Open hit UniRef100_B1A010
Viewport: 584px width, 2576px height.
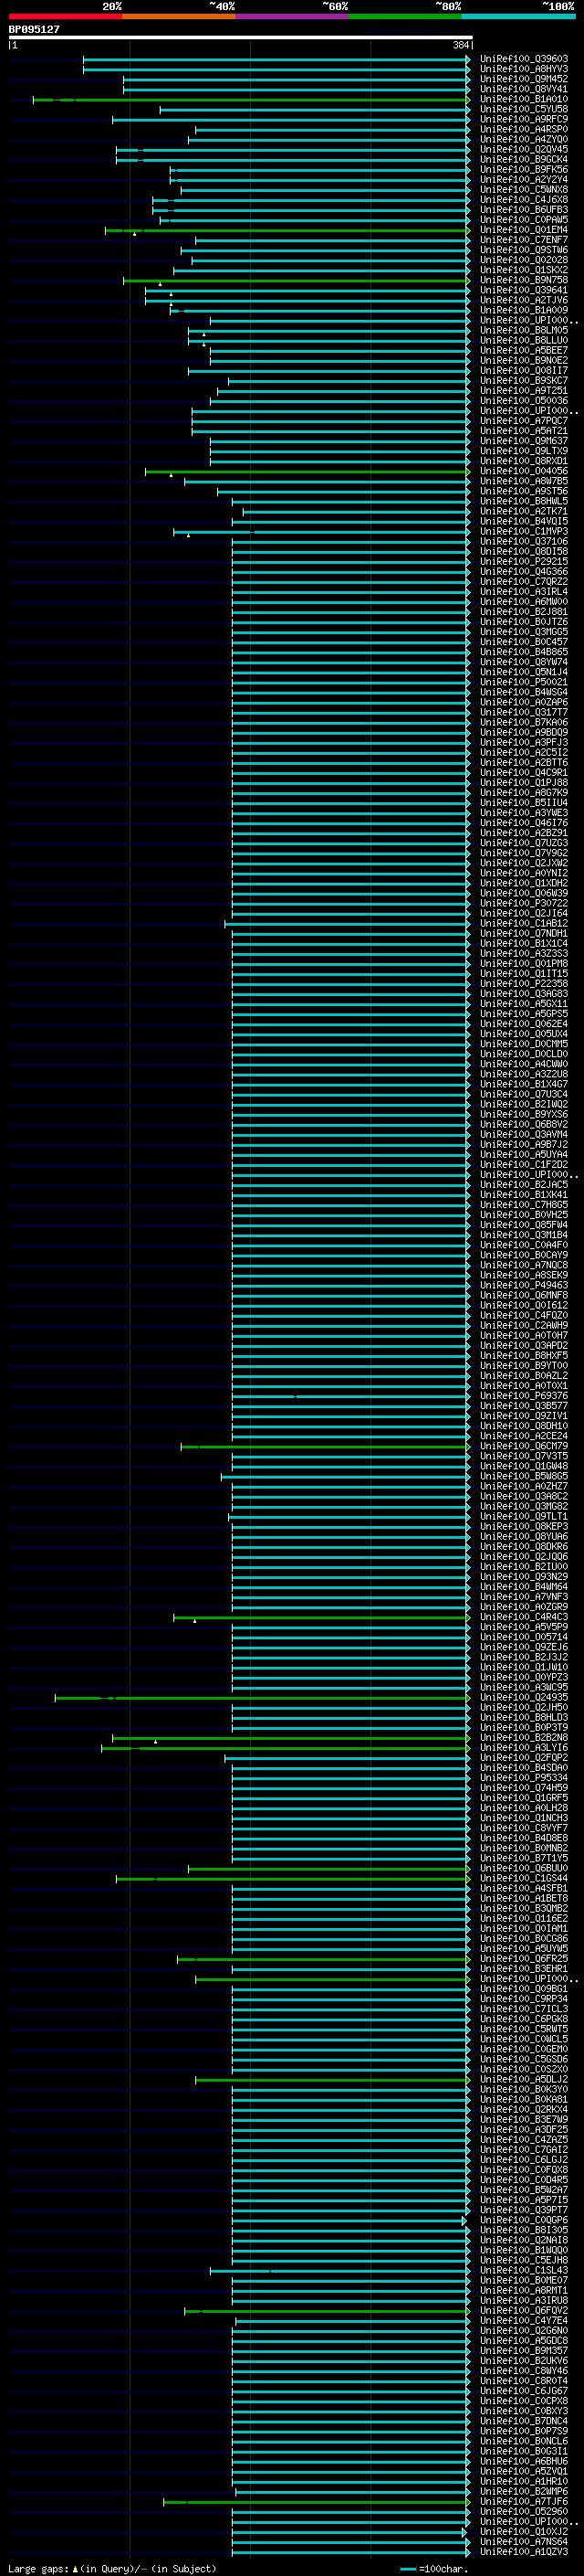click(x=523, y=99)
